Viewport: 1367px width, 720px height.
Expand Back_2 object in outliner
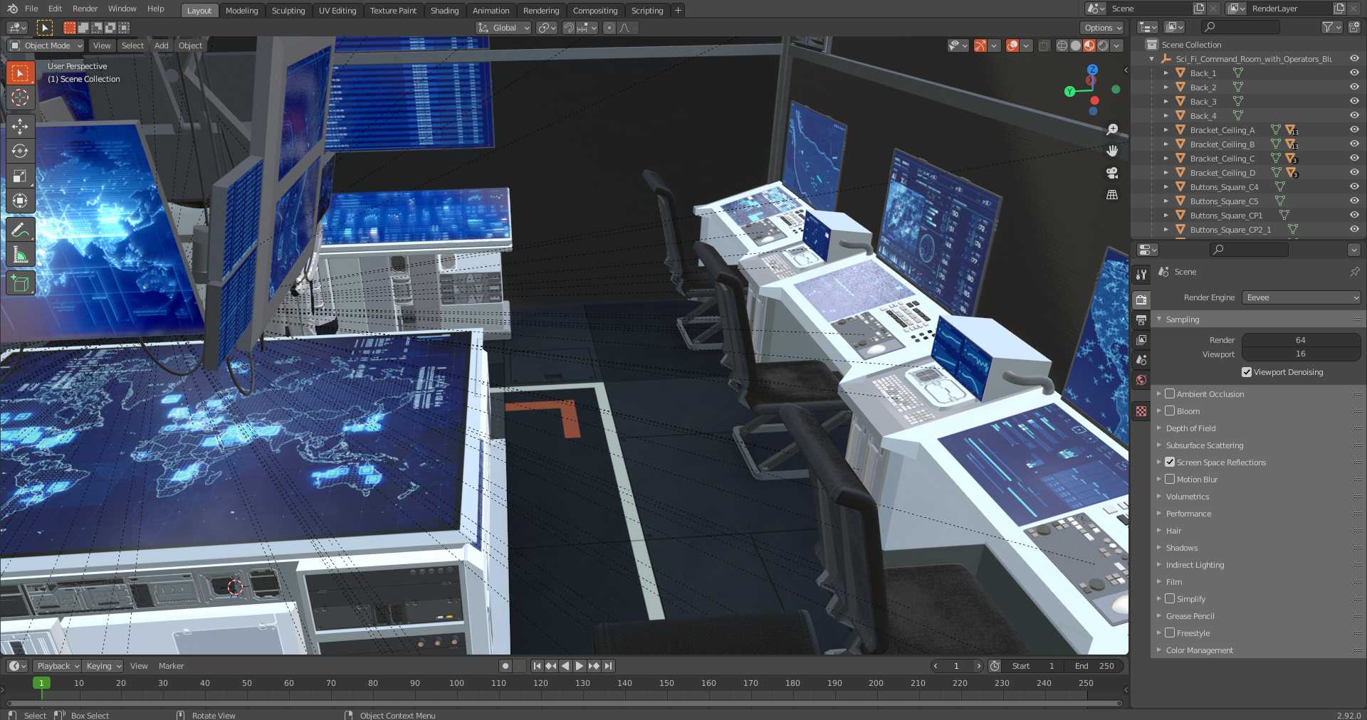[x=1166, y=87]
